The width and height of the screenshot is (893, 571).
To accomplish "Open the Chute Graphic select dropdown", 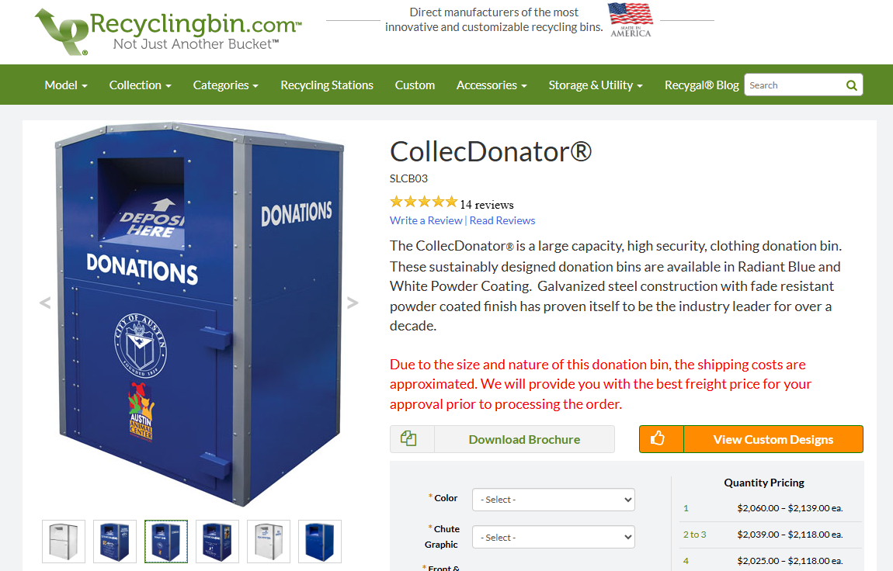I will [553, 537].
